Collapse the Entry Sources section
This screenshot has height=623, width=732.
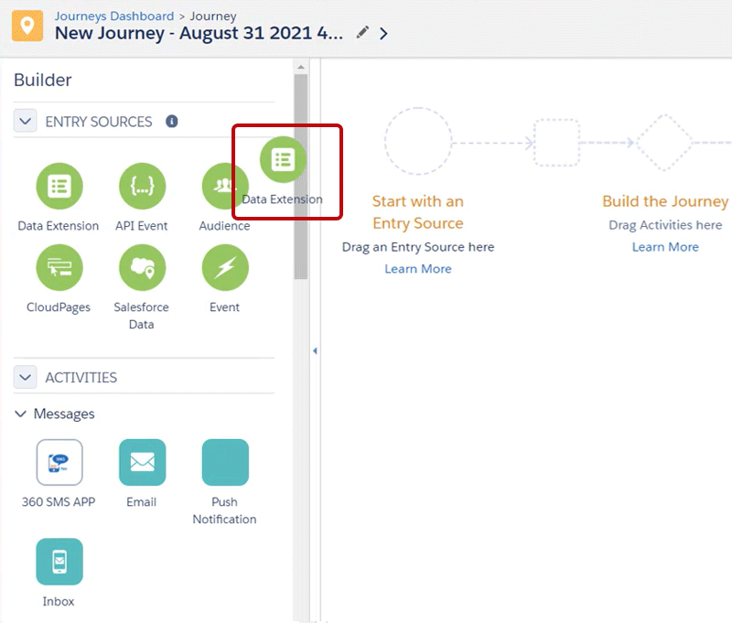pos(27,122)
